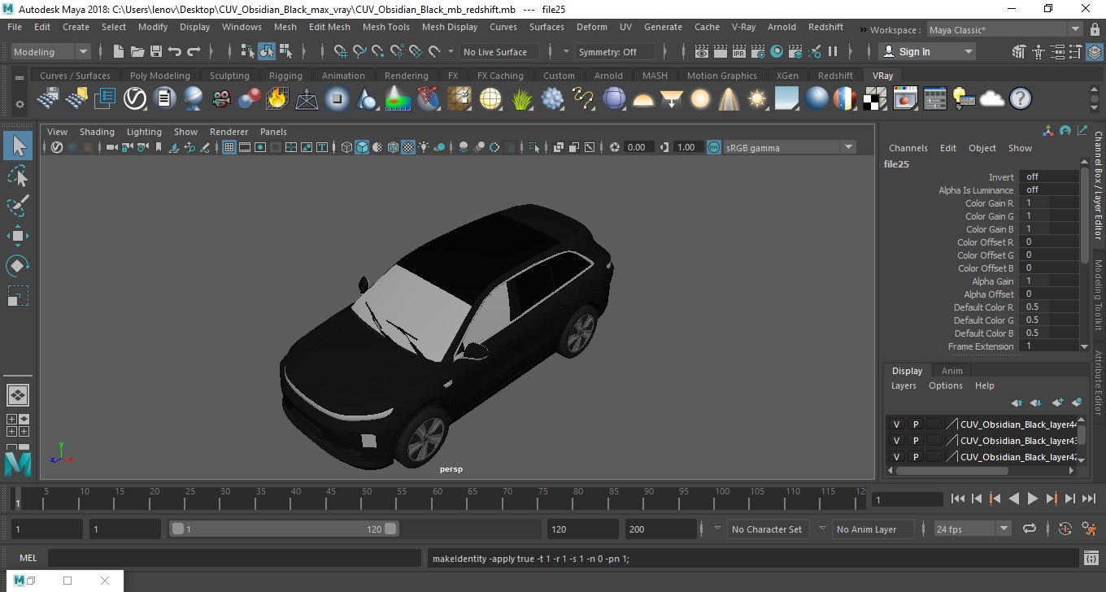Open the Modeling menu set dropdown

click(50, 52)
